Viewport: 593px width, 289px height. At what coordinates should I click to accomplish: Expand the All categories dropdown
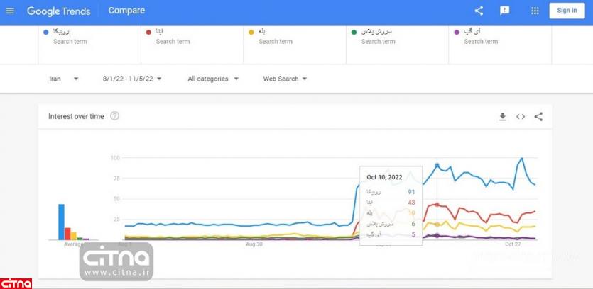click(213, 79)
